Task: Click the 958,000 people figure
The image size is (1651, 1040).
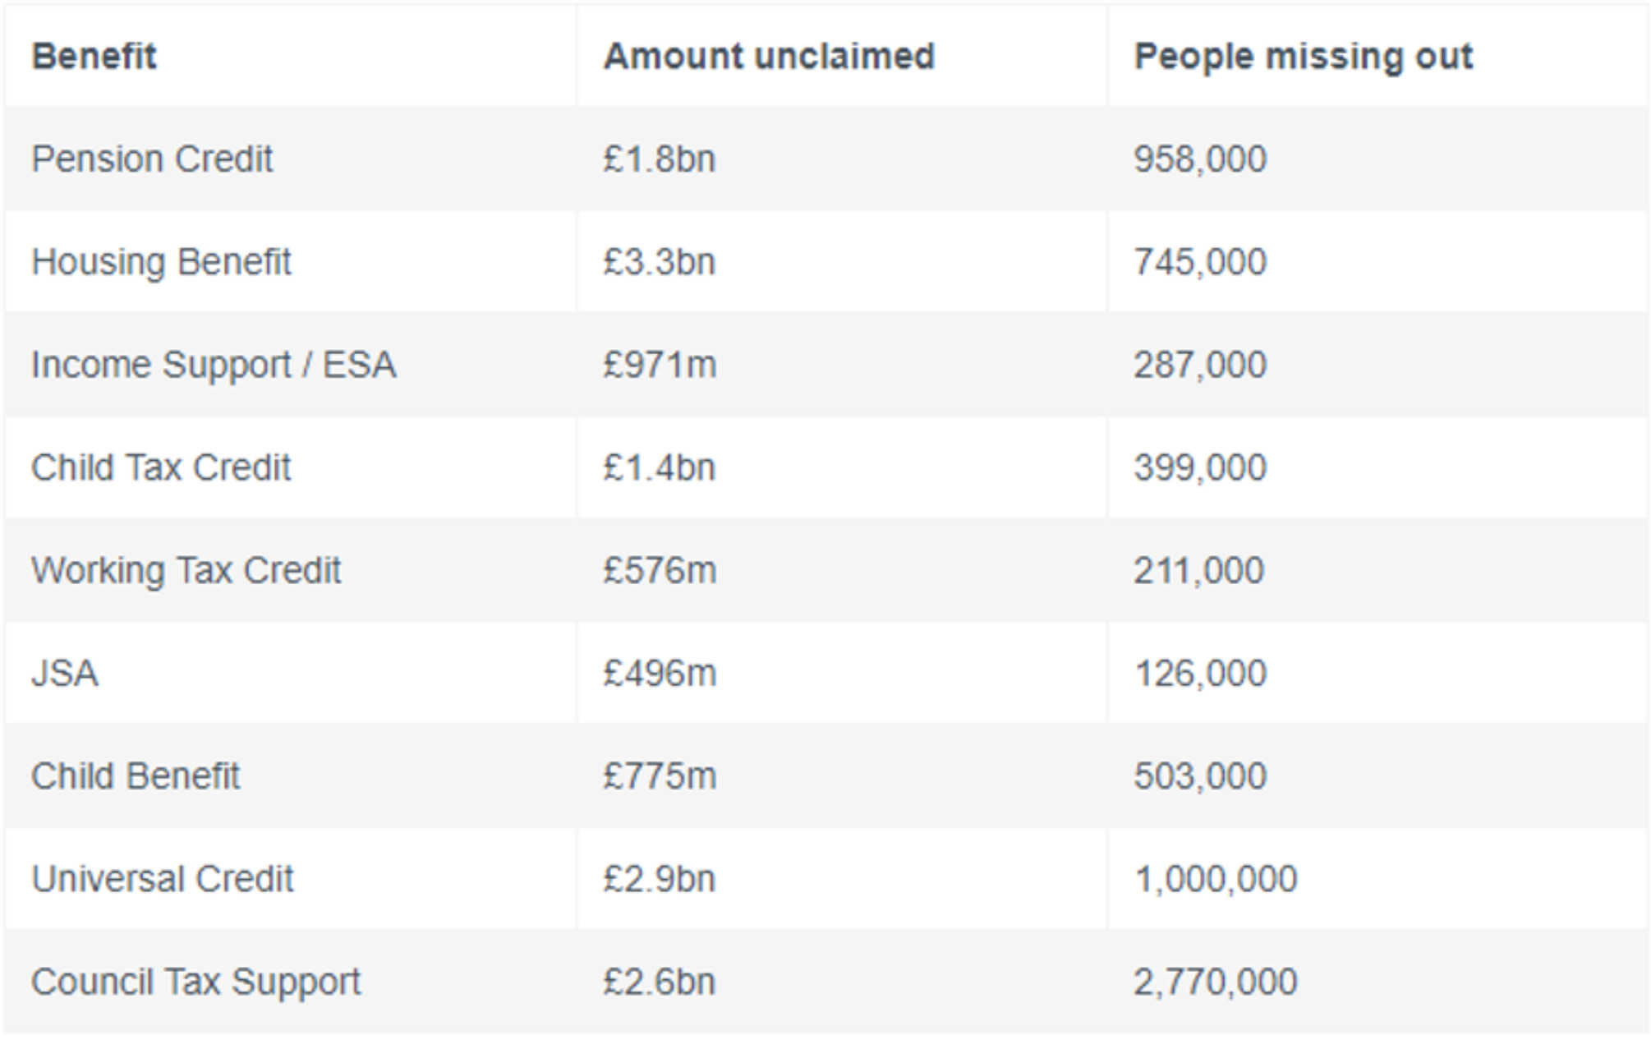Action: [1200, 159]
